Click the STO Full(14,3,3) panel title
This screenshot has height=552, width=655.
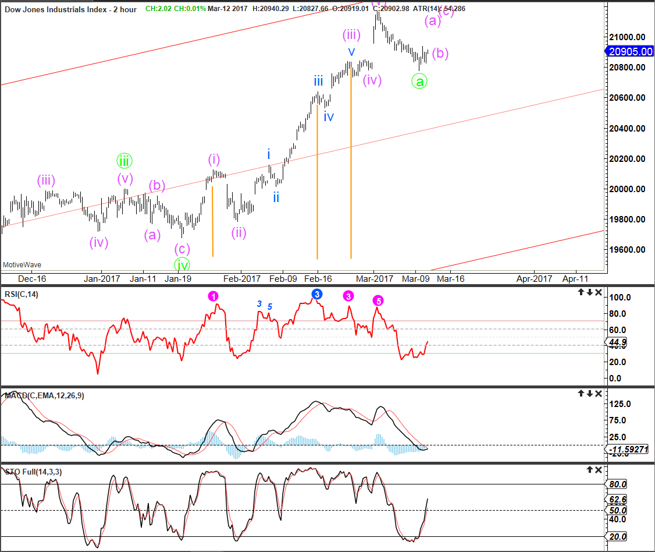[x=33, y=472]
